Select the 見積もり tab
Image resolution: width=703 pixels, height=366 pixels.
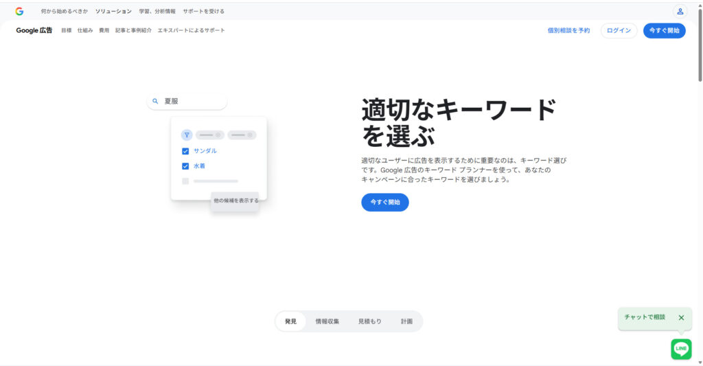point(370,321)
